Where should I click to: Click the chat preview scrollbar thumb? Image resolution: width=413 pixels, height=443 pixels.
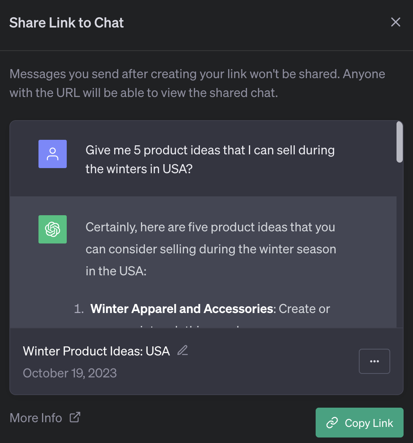pyautogui.click(x=399, y=142)
